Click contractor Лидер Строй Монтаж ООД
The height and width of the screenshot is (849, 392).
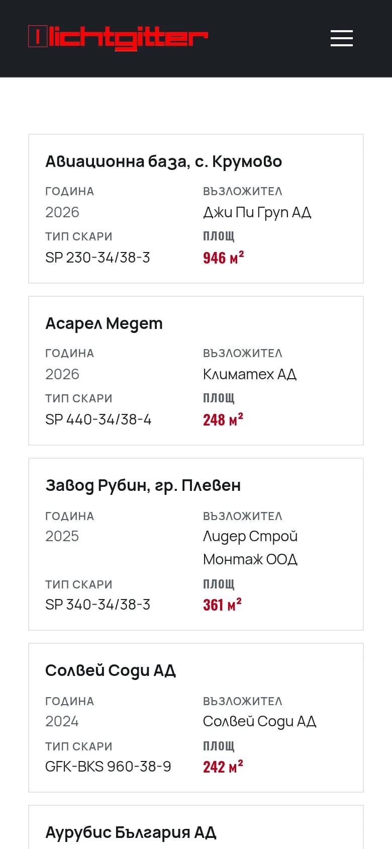(250, 548)
